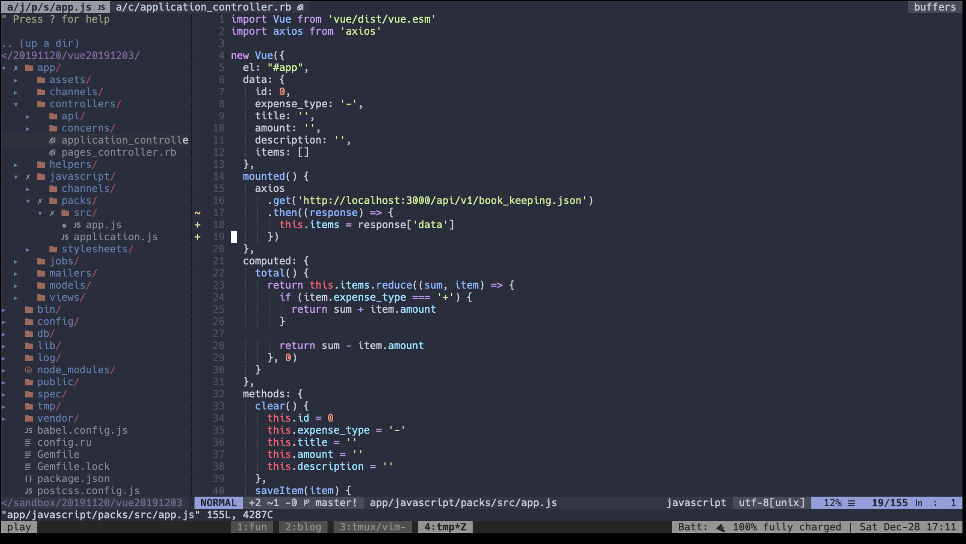
Task: Click the package icon next to node_modules/
Action: tap(29, 370)
